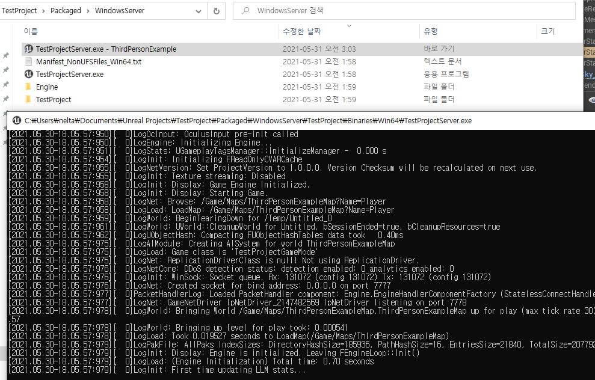
Task: Click the 텍스트 문서 type cell
Action: (x=442, y=61)
